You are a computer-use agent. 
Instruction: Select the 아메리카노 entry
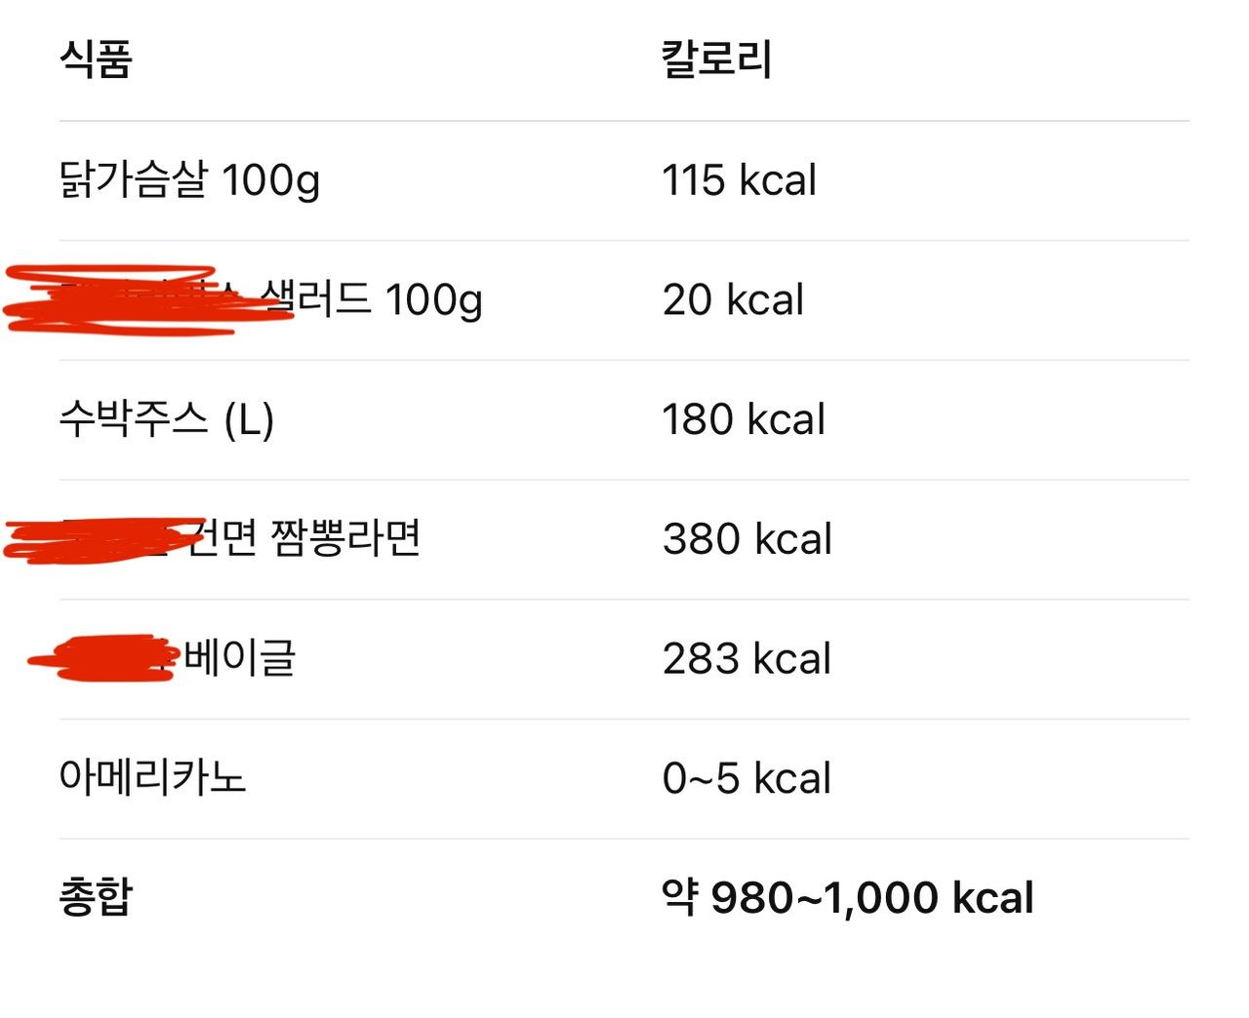152,778
